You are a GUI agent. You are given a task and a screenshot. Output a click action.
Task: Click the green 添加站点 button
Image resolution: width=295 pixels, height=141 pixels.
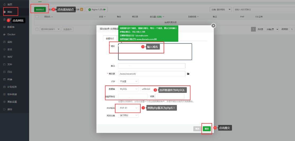pos(40,9)
